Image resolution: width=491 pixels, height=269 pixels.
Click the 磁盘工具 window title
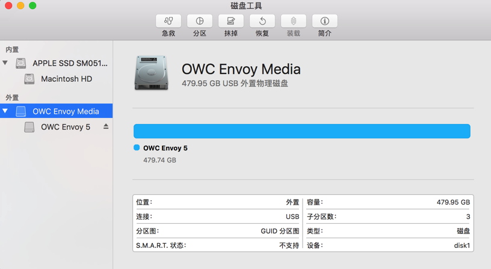(x=246, y=5)
